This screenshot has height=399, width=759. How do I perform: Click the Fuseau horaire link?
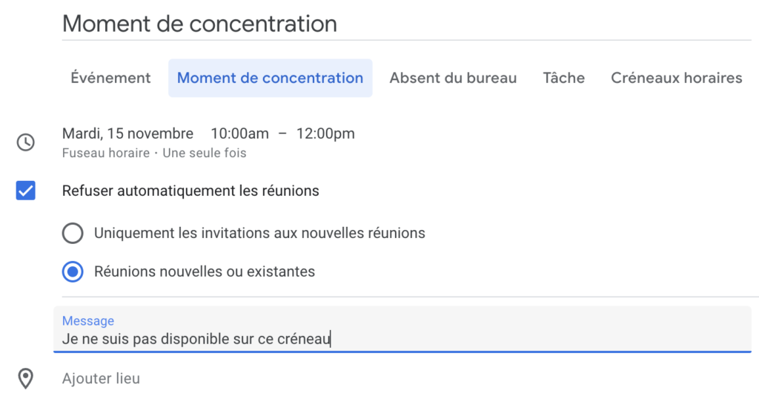pos(105,153)
